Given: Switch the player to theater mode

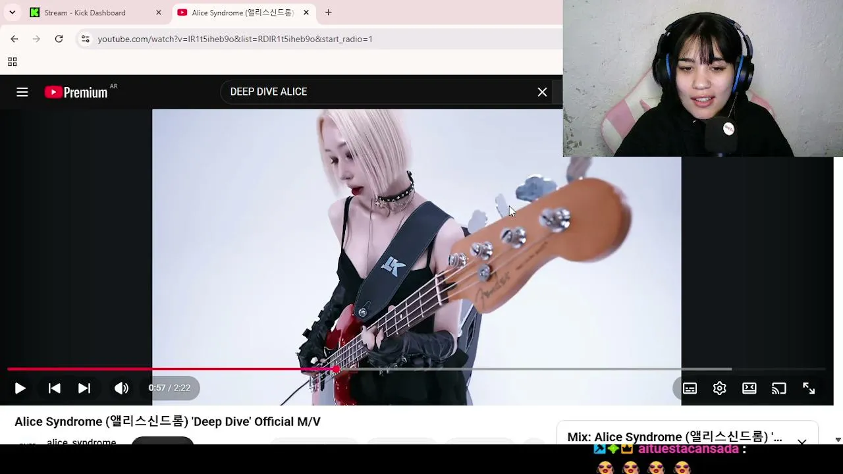Looking at the screenshot, I should (x=749, y=388).
